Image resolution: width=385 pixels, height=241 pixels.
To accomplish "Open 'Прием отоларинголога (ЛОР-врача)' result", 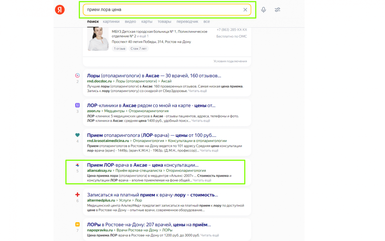I will pyautogui.click(x=152, y=135).
